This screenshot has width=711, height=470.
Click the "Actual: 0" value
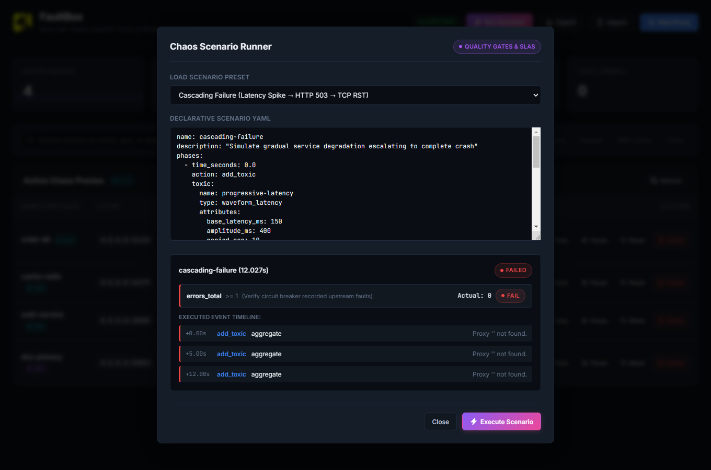click(474, 296)
